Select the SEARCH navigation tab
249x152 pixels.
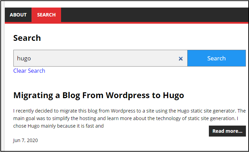[46, 15]
